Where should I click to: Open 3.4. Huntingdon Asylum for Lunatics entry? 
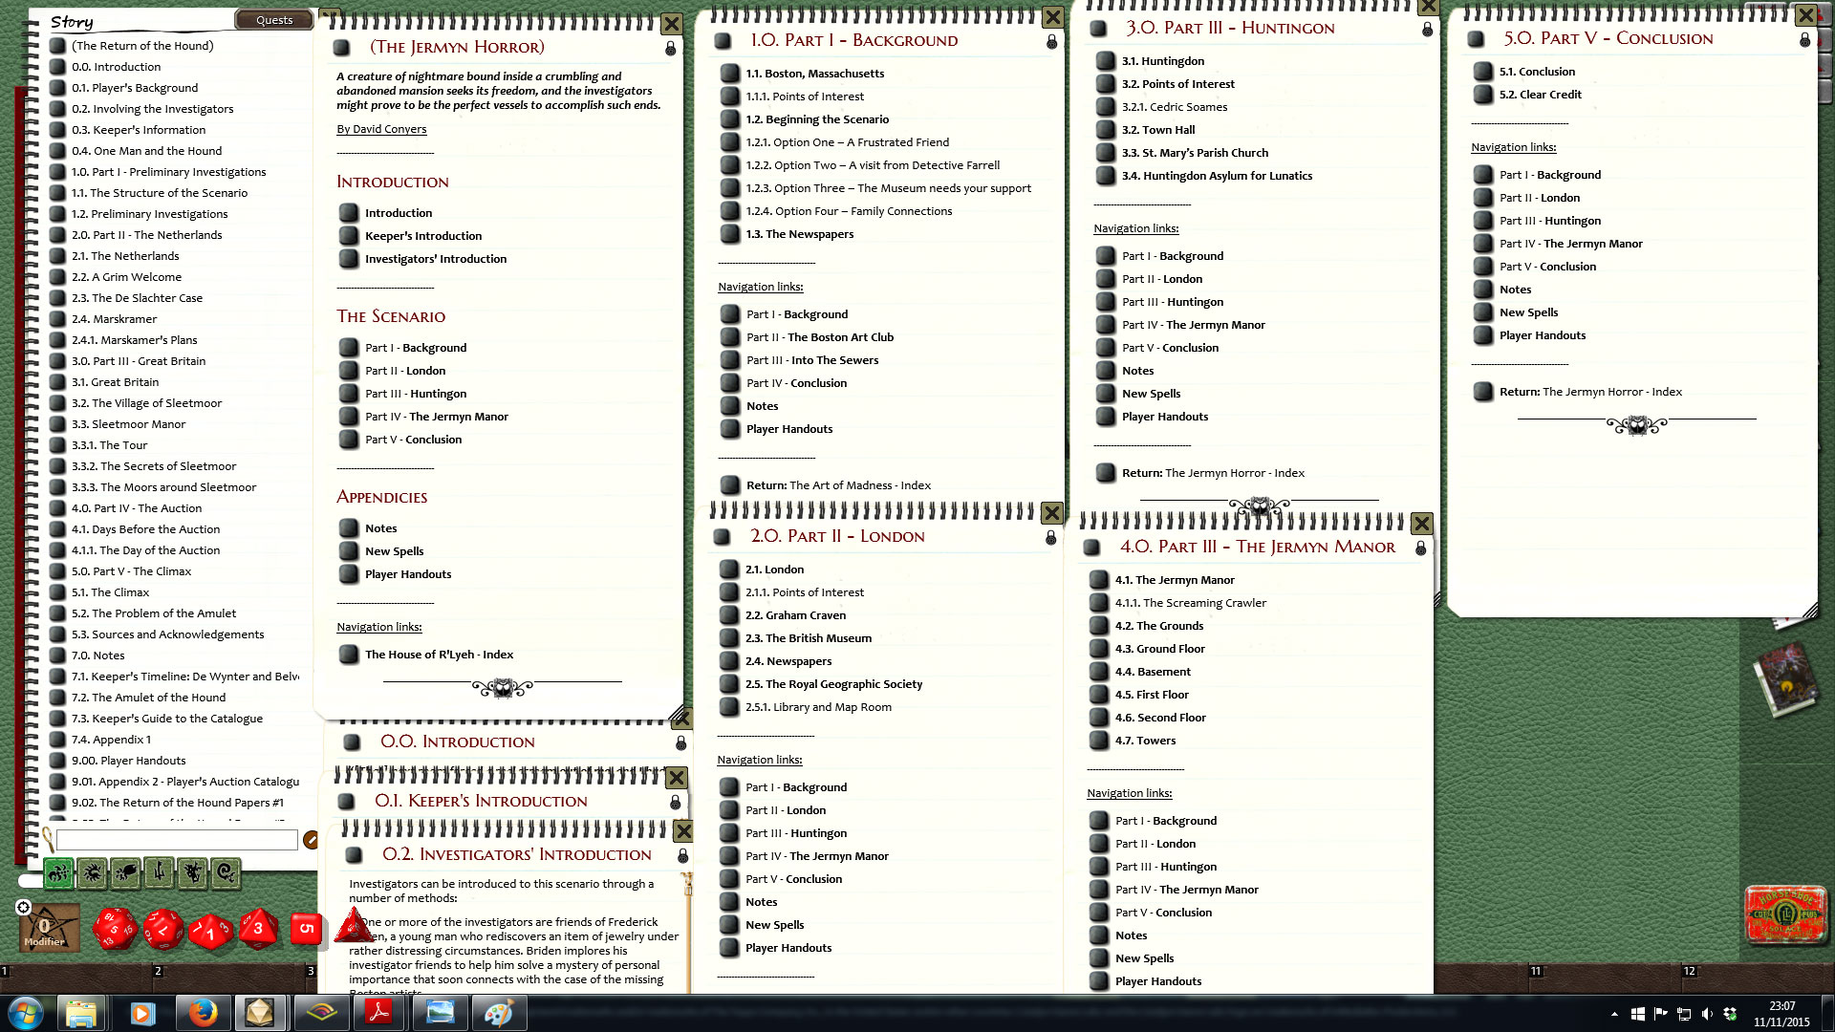point(1216,176)
